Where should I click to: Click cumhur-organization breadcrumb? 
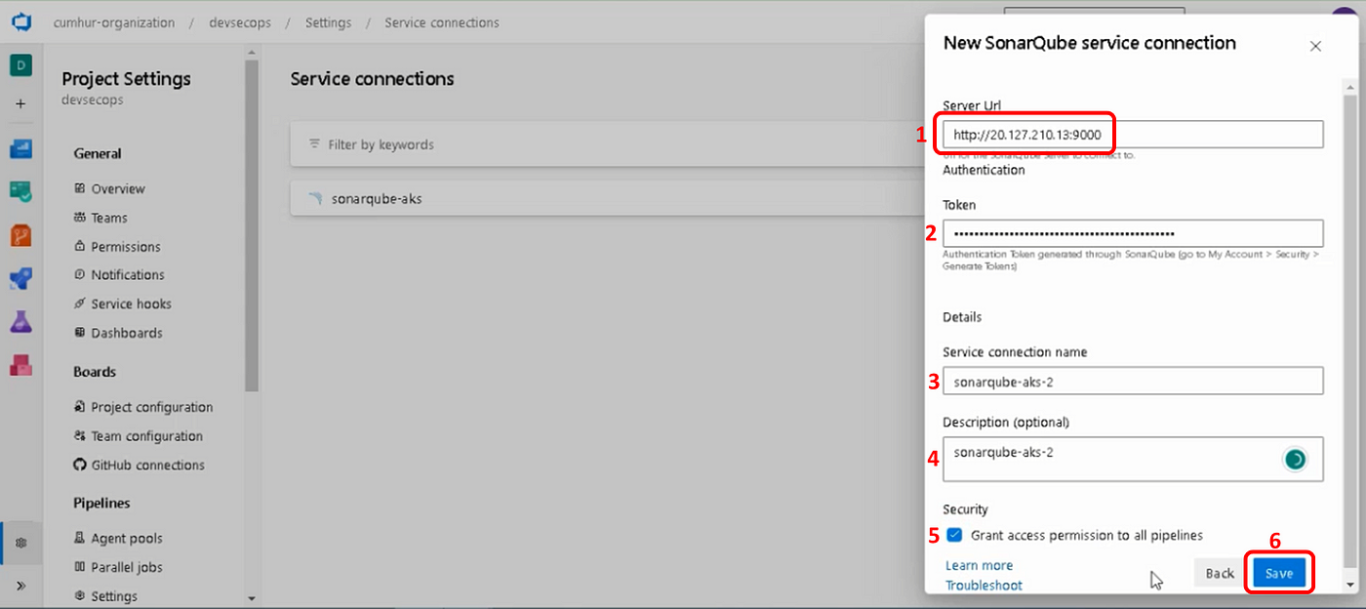[114, 22]
